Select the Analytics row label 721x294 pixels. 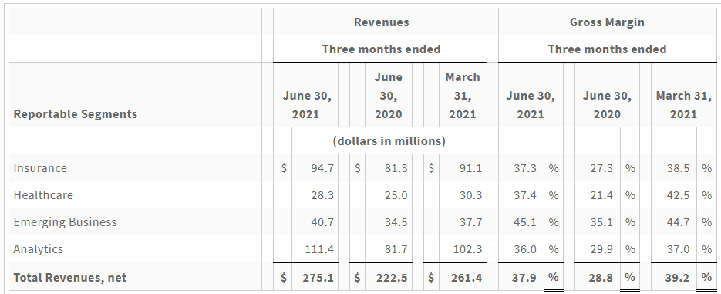click(38, 249)
